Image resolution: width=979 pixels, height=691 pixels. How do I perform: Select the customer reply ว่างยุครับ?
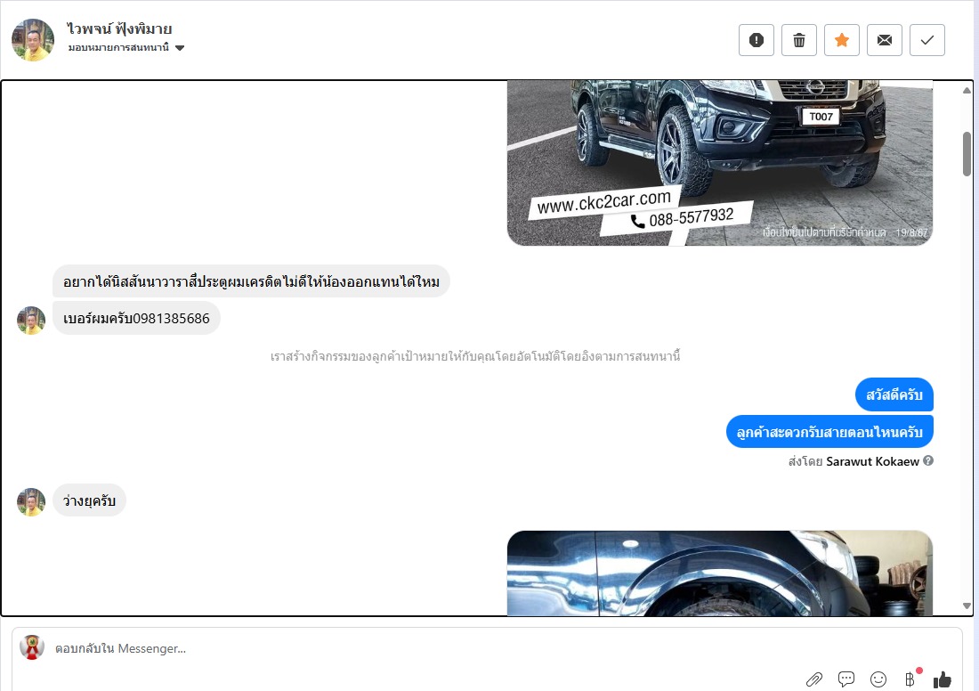pos(89,500)
